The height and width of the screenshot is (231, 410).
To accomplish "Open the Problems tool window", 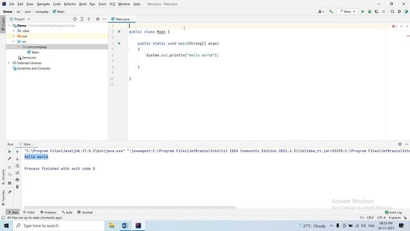I will click(49, 212).
